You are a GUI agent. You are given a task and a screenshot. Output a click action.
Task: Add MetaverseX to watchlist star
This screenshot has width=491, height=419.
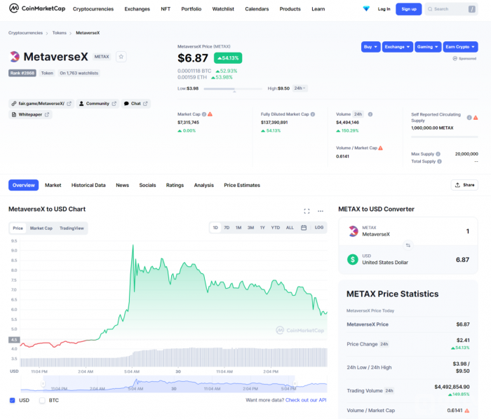121,57
